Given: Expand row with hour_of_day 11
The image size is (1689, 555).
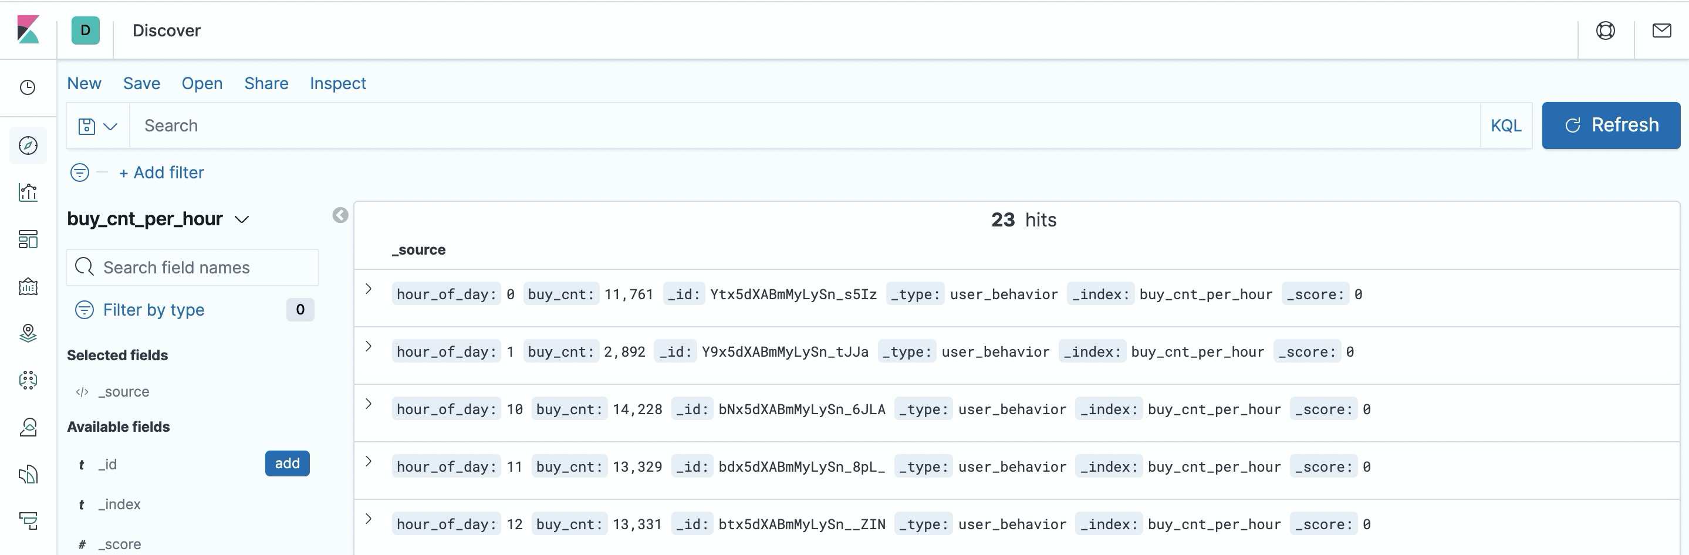Looking at the screenshot, I should click(x=369, y=461).
